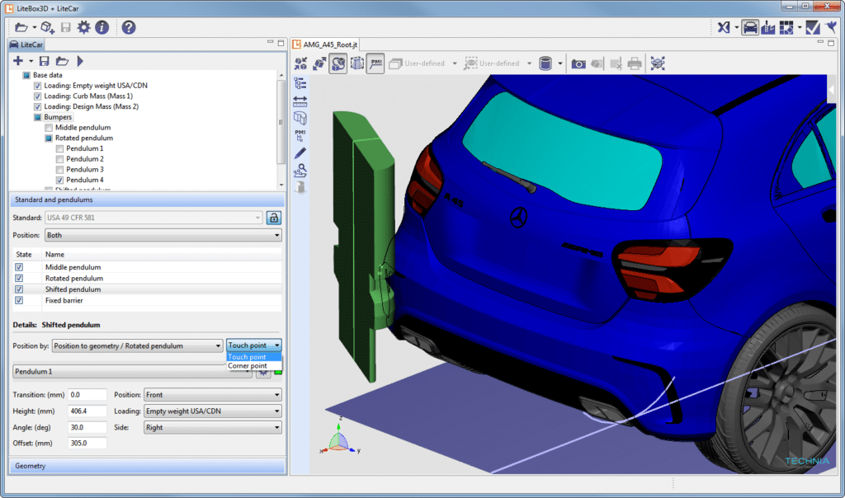Fit all to view with the zoom-extents icon
This screenshot has height=498, width=845.
click(658, 63)
